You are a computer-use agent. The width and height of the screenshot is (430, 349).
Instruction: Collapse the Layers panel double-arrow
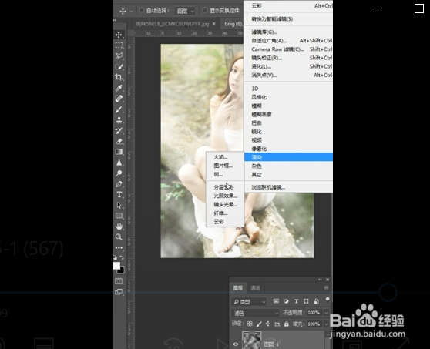pos(320,280)
